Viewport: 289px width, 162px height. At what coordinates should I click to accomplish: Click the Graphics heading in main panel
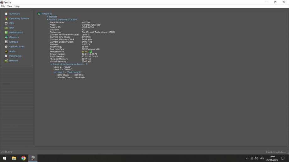pyautogui.click(x=47, y=14)
